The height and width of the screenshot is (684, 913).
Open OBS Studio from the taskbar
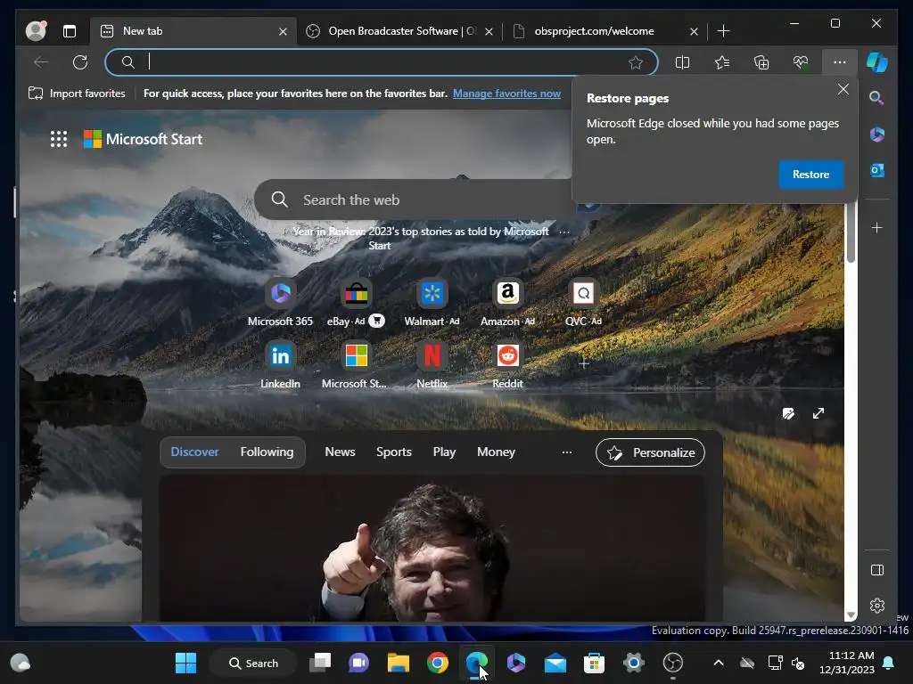tap(673, 663)
